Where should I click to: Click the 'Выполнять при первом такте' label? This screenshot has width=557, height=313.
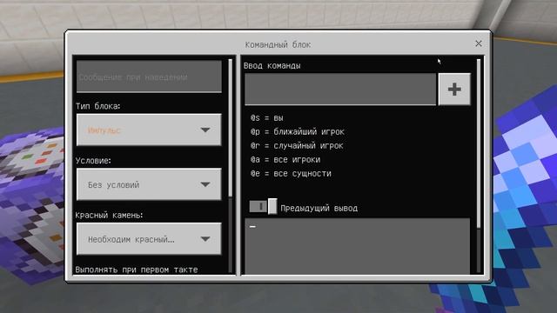click(x=137, y=270)
